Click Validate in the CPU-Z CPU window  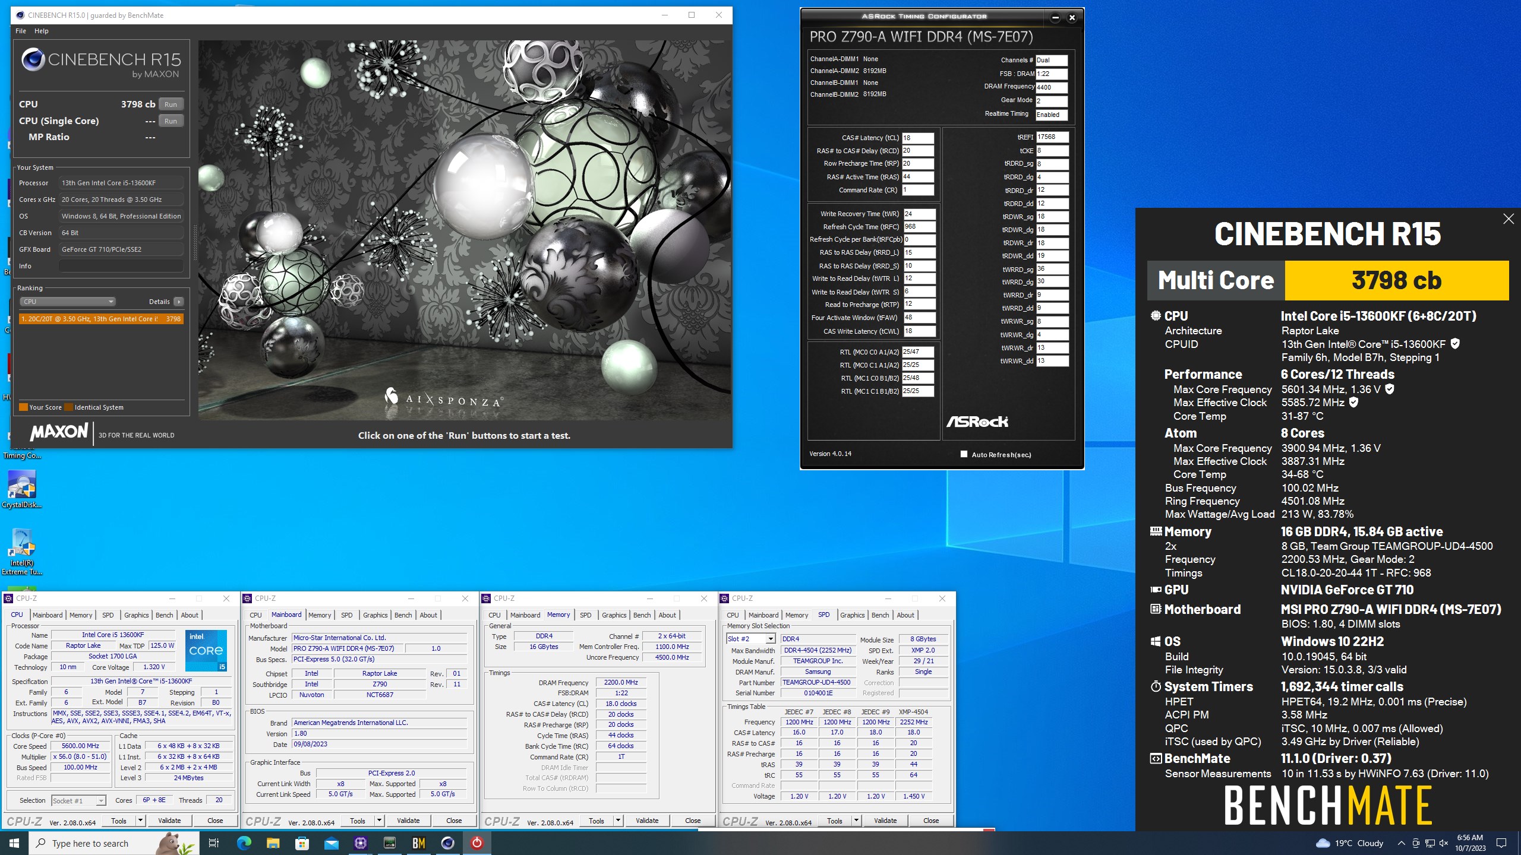coord(169,821)
